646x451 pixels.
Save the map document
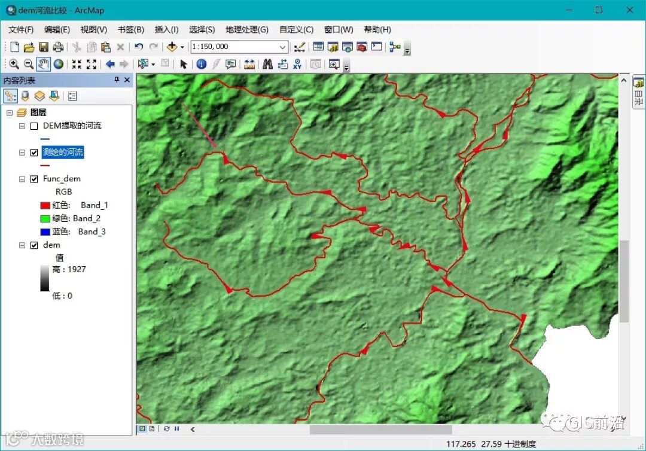tap(43, 47)
